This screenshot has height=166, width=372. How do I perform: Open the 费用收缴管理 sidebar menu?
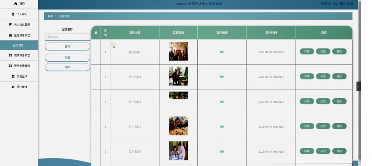[19, 66]
